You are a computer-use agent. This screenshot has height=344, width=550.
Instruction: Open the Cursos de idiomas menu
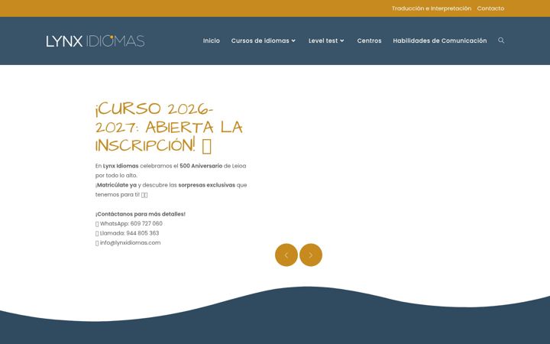(260, 41)
